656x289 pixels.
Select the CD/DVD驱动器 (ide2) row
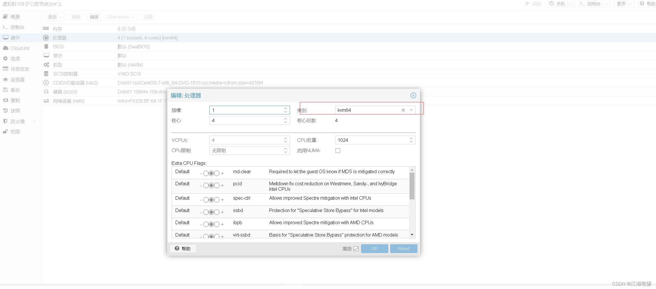click(349, 83)
